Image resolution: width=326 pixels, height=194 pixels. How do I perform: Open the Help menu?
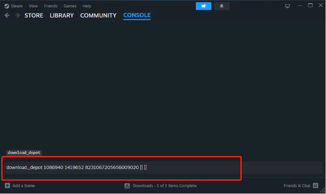[x=87, y=6]
